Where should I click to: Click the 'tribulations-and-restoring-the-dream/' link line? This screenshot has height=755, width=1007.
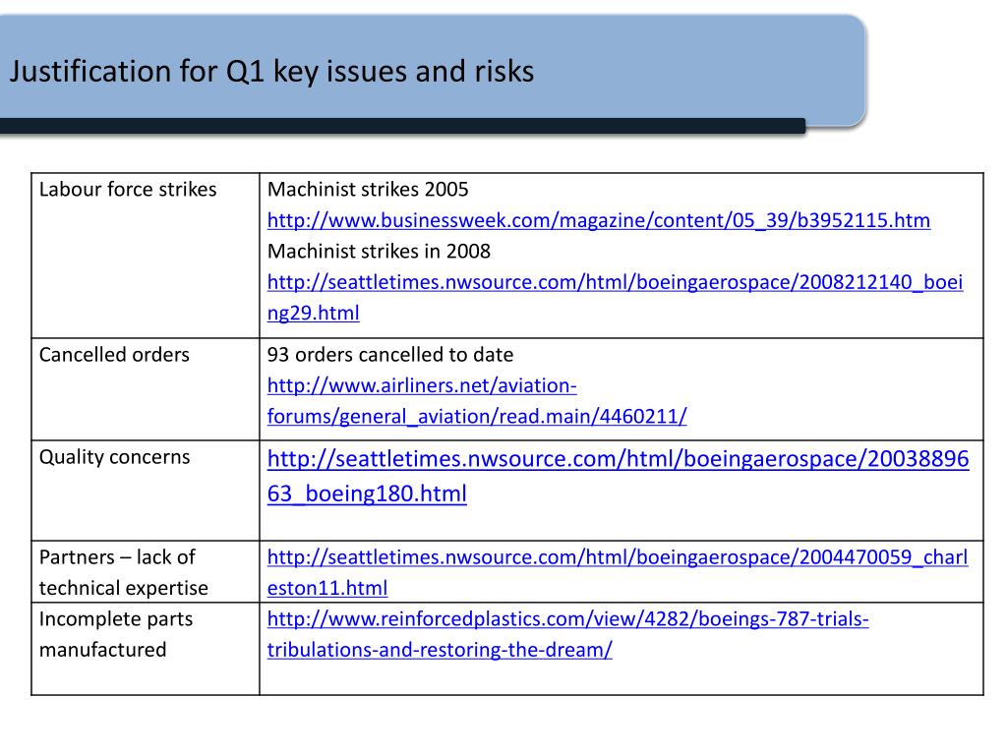[x=440, y=649]
